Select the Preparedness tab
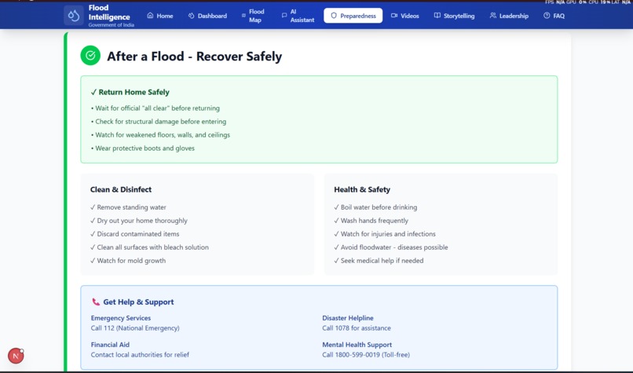 [353, 16]
